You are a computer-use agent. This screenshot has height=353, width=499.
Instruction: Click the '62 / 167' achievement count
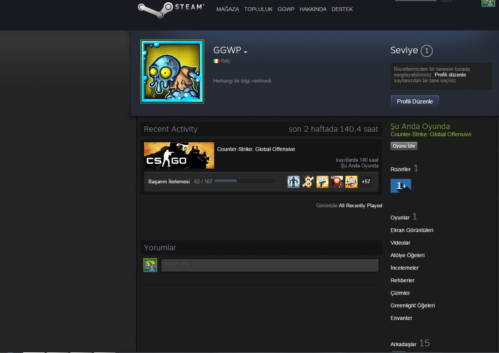coord(203,182)
